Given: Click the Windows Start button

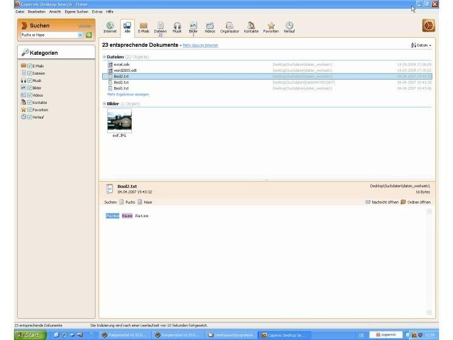Looking at the screenshot, I should click(x=30, y=335).
